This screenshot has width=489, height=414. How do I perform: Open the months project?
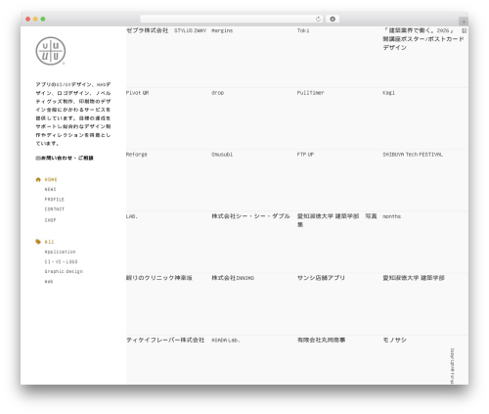tap(391, 216)
